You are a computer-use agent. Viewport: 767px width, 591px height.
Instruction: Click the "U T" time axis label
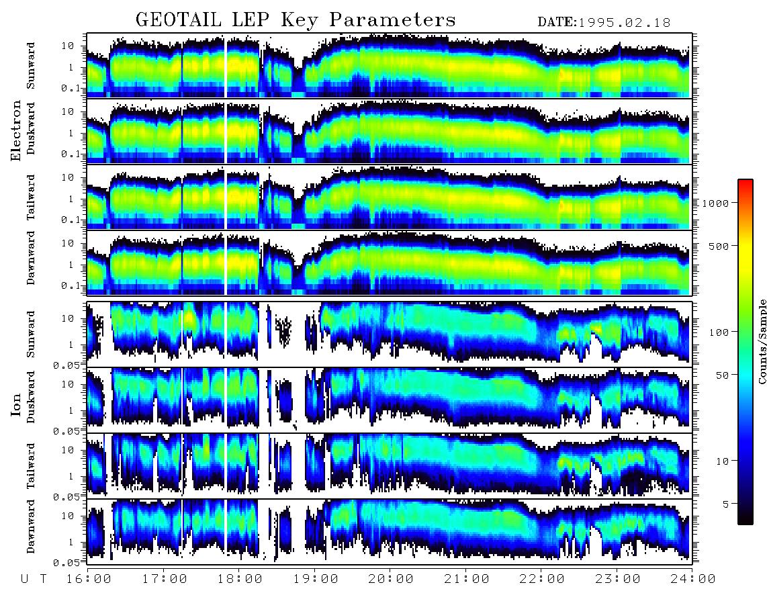(x=34, y=579)
